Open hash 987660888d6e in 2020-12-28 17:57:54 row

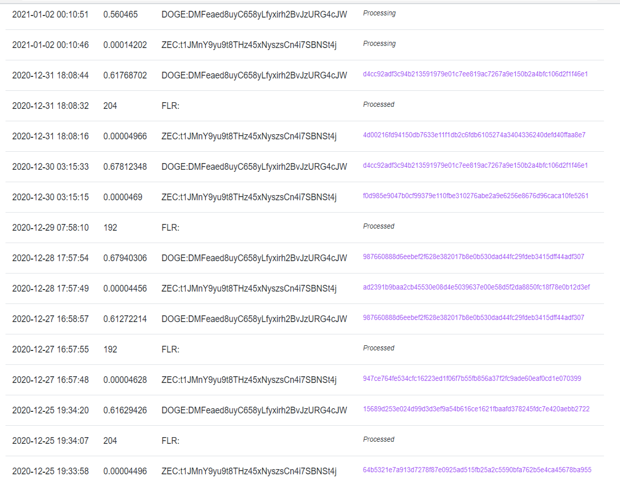[x=474, y=257]
